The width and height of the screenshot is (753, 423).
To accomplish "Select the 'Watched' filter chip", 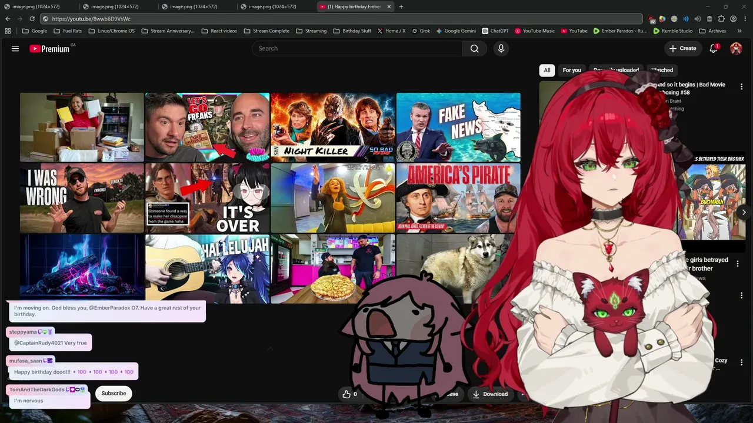I will pos(662,70).
